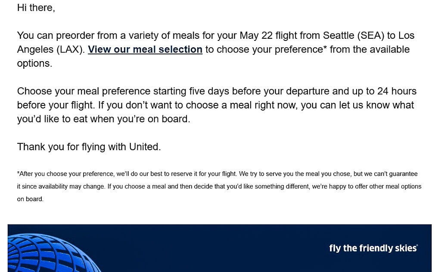Click the "fly the friendly skies" tagline

[x=373, y=248]
